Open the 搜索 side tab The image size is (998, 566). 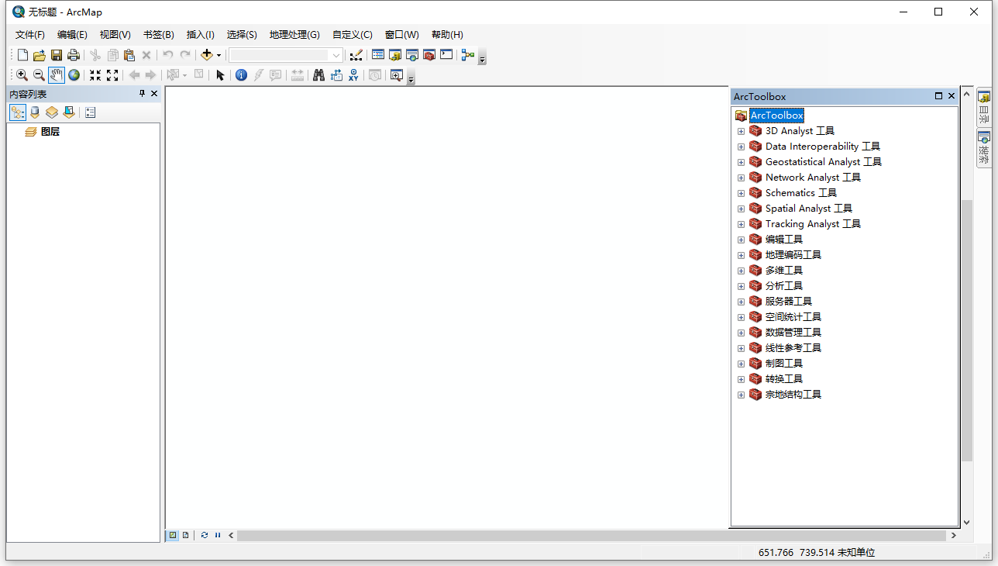[984, 147]
